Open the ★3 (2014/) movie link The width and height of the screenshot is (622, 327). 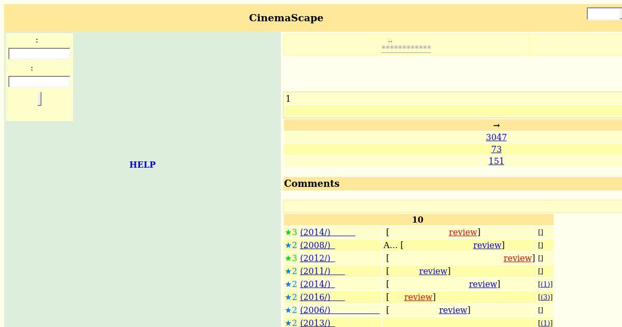point(328,232)
